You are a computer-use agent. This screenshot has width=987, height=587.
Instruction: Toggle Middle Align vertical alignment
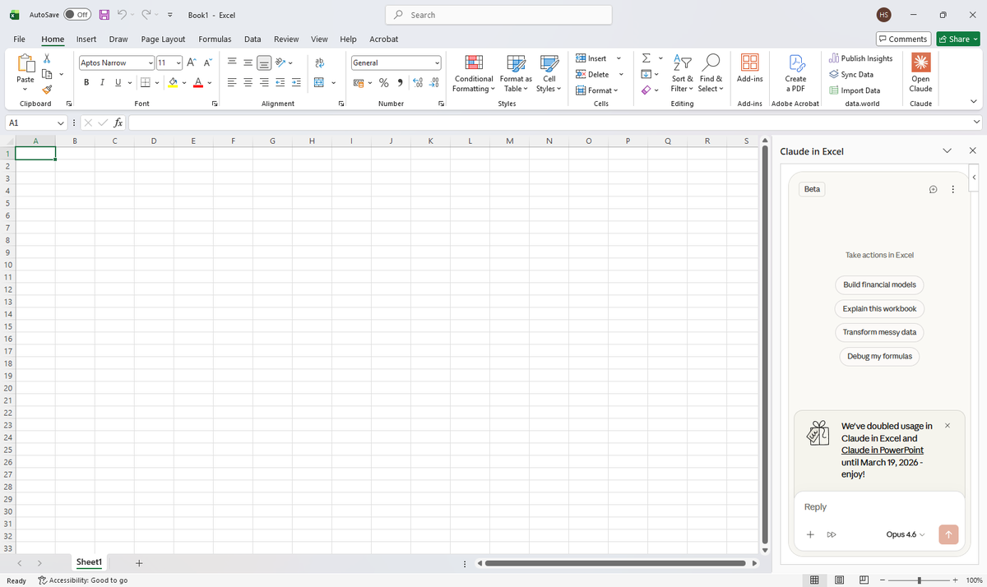(248, 62)
